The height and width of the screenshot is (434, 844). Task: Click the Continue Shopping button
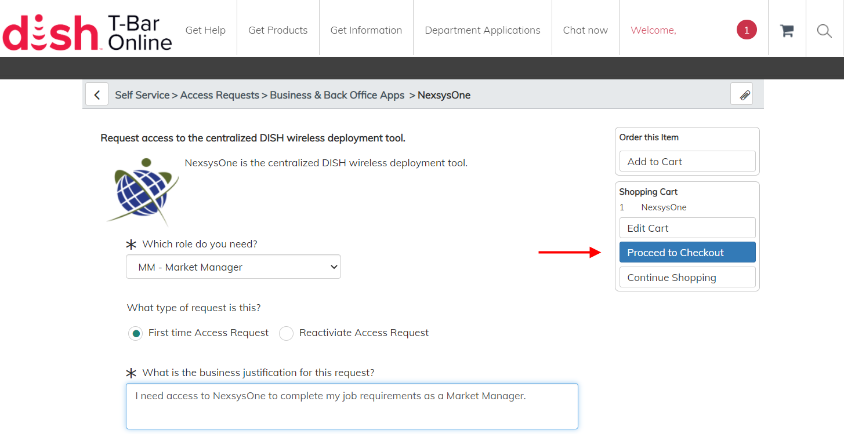tap(687, 278)
